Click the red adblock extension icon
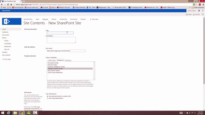The width and height of the screenshot is (205, 115). (x=200, y=4)
